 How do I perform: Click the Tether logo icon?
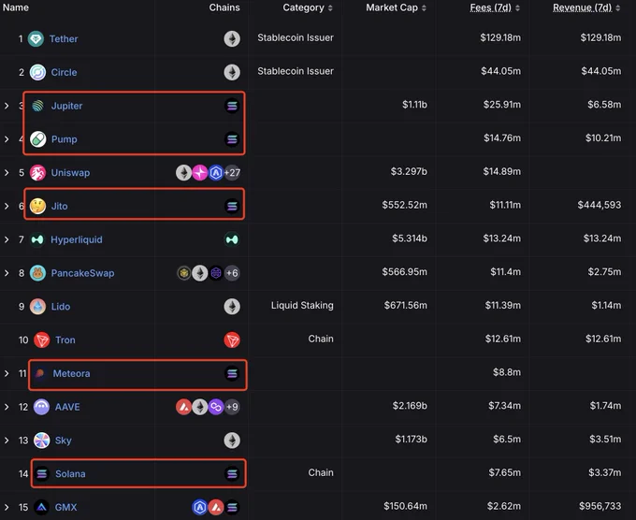[x=36, y=39]
